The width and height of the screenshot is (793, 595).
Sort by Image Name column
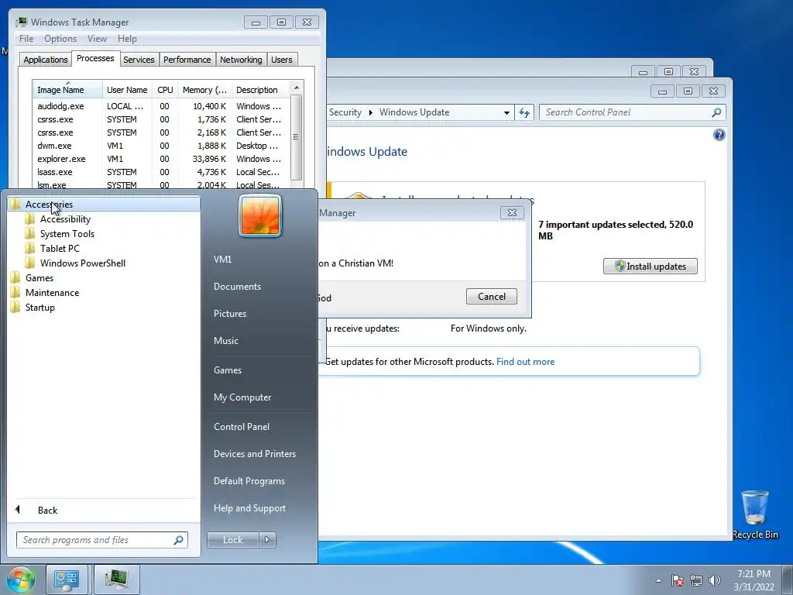[x=67, y=90]
